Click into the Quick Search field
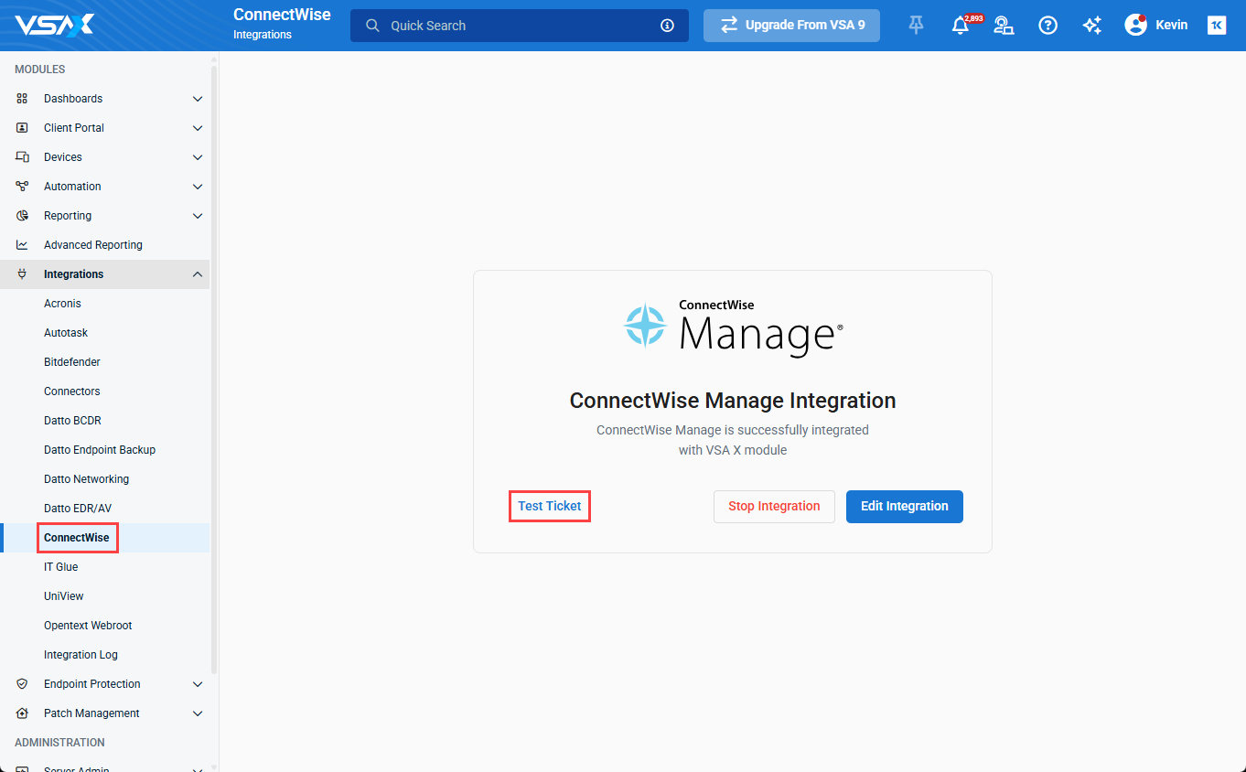The width and height of the screenshot is (1246, 772). pos(512,26)
